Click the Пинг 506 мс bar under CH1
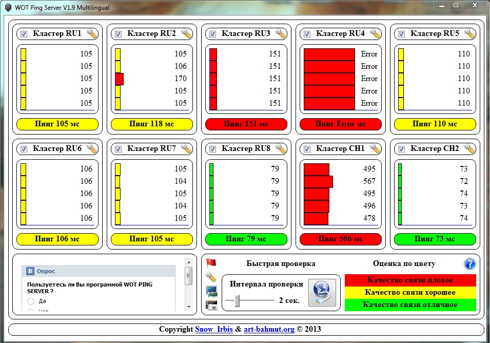This screenshot has width=490, height=343. (x=341, y=239)
